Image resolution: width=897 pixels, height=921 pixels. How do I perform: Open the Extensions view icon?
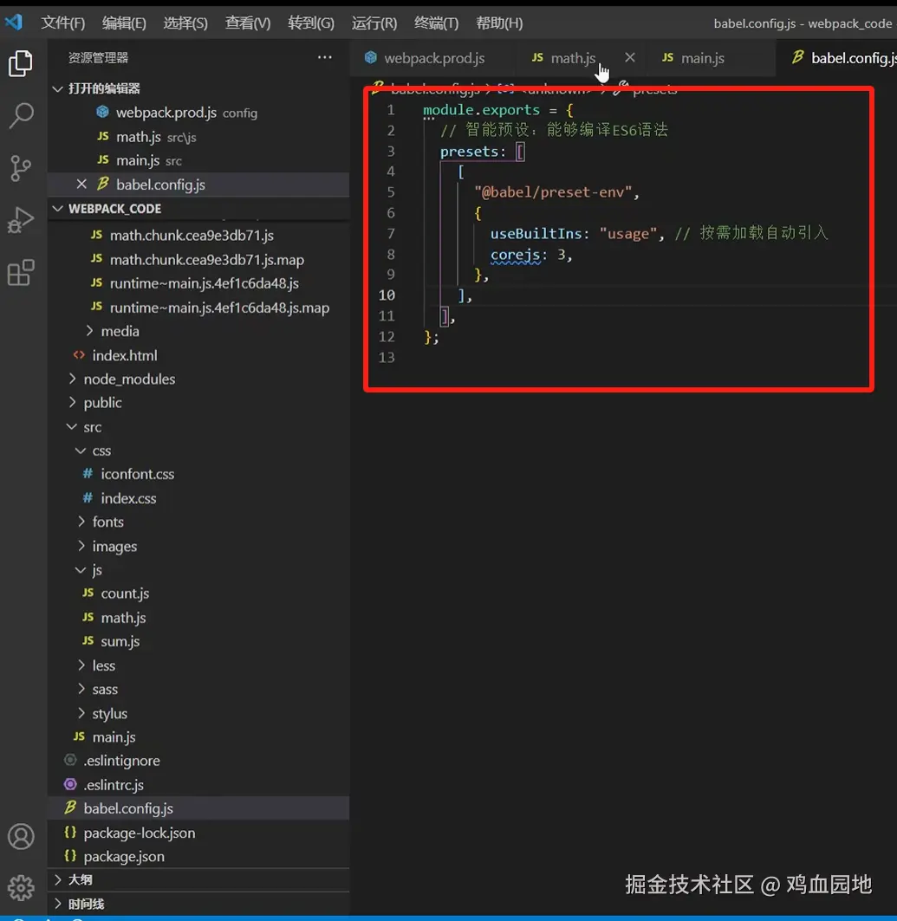tap(21, 273)
